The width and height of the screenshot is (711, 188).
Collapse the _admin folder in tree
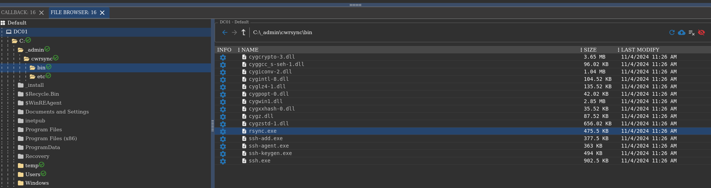click(x=20, y=50)
